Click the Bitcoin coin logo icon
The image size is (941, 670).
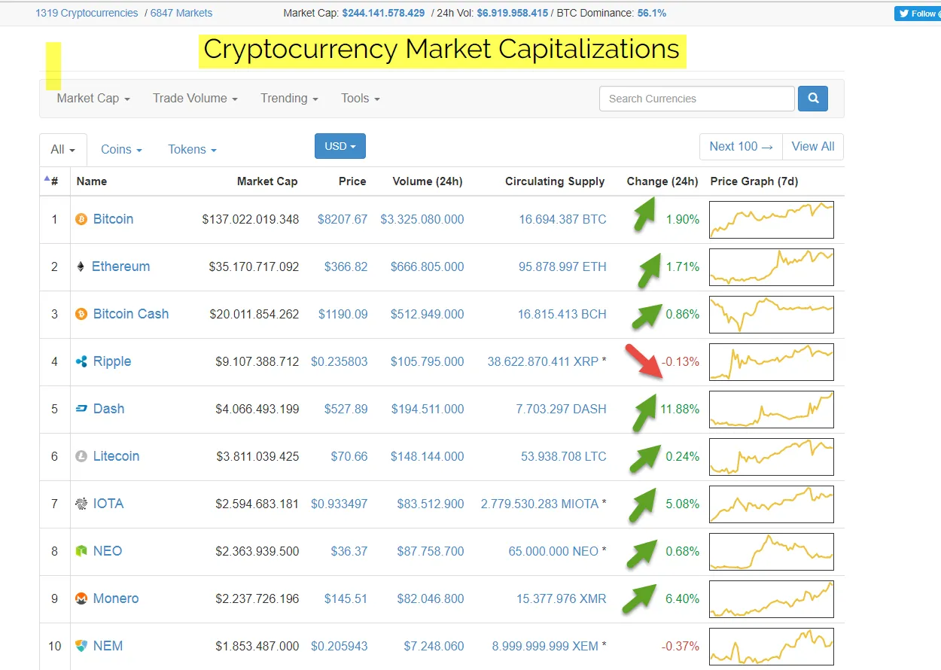click(x=81, y=220)
